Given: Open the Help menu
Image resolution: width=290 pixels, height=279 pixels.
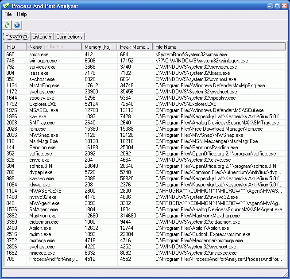Looking at the screenshot, I should click(x=22, y=14).
